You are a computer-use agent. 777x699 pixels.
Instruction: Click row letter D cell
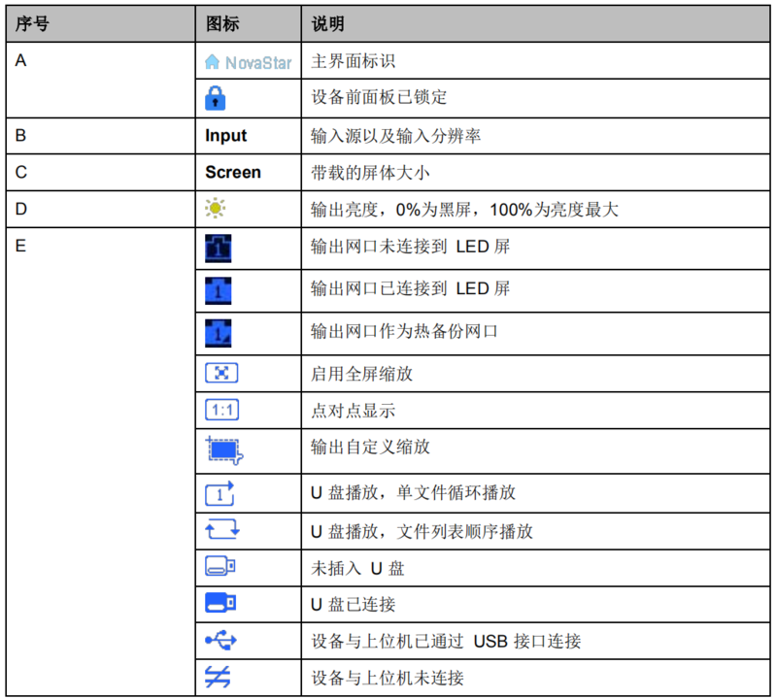pos(101,209)
